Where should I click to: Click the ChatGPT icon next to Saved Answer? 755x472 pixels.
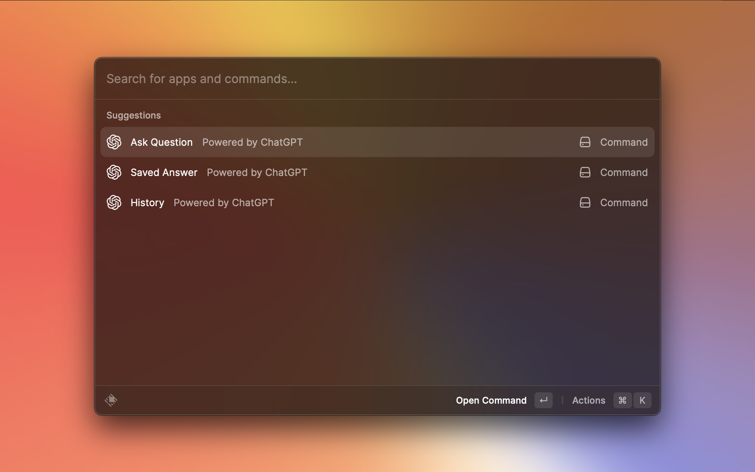115,173
